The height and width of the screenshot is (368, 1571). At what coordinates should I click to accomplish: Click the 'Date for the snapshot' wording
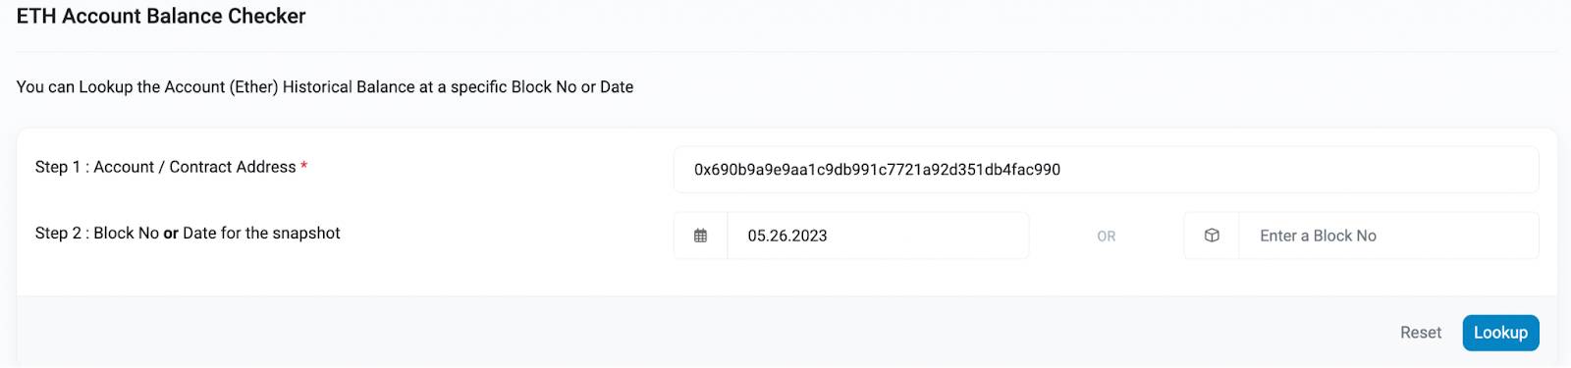(261, 233)
